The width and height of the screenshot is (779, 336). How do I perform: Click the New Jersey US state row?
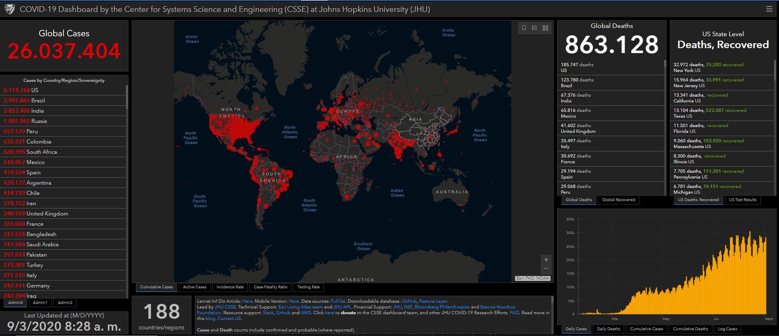pyautogui.click(x=723, y=83)
